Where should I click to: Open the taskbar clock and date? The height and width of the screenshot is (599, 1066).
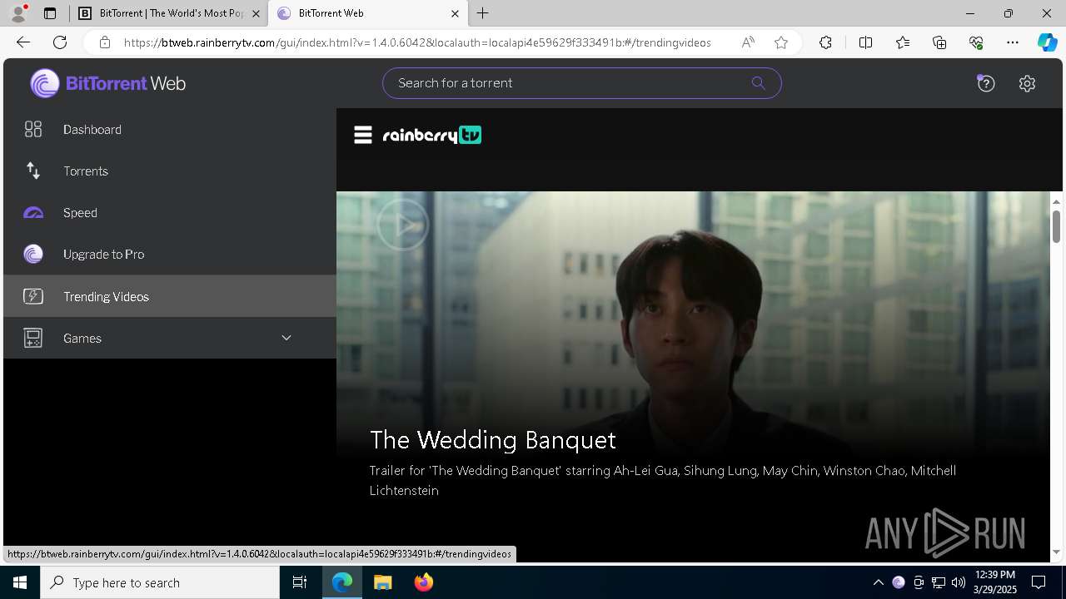pyautogui.click(x=994, y=582)
